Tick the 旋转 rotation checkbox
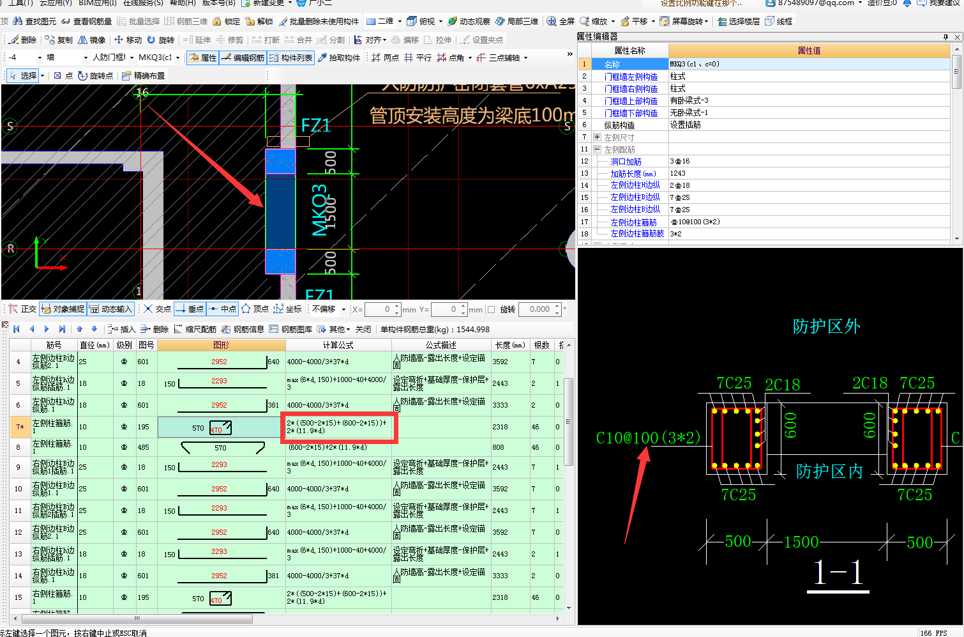The width and height of the screenshot is (964, 637). click(x=491, y=310)
